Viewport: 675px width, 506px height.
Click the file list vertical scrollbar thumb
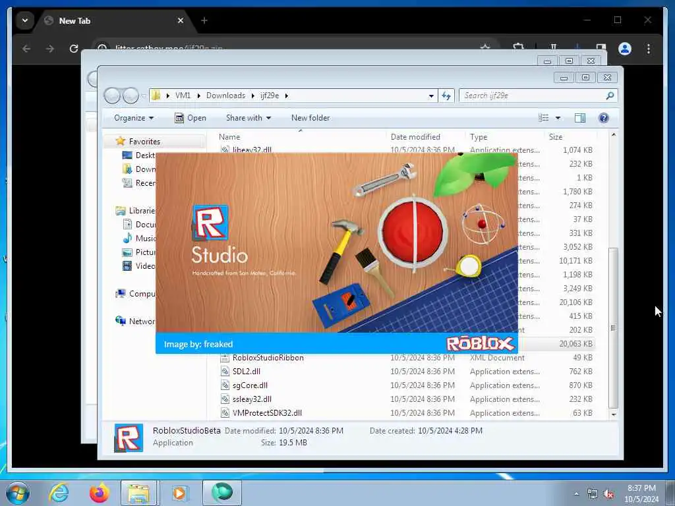pyautogui.click(x=614, y=328)
